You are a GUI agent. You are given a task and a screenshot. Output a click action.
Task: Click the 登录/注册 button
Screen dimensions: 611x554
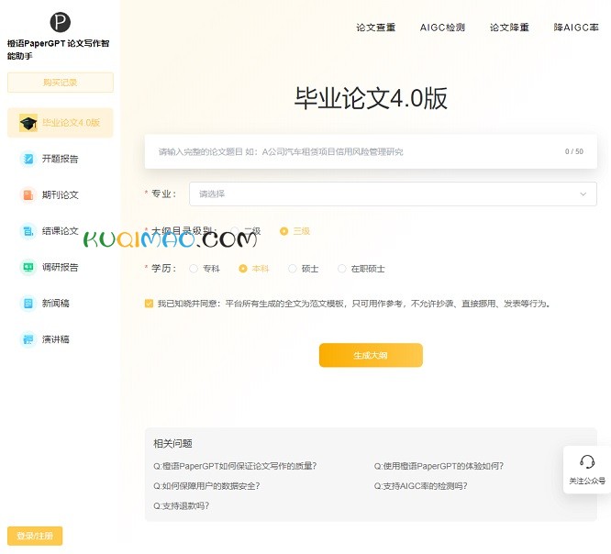coord(35,536)
